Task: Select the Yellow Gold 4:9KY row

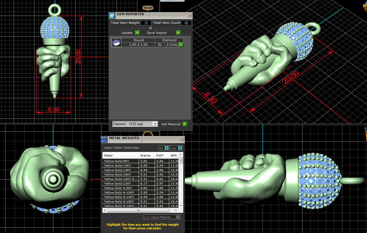Action: (141, 188)
